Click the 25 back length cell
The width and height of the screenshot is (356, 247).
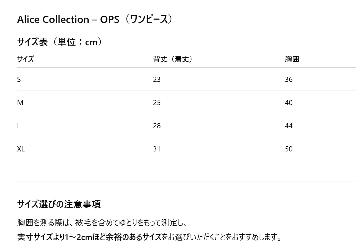(157, 103)
